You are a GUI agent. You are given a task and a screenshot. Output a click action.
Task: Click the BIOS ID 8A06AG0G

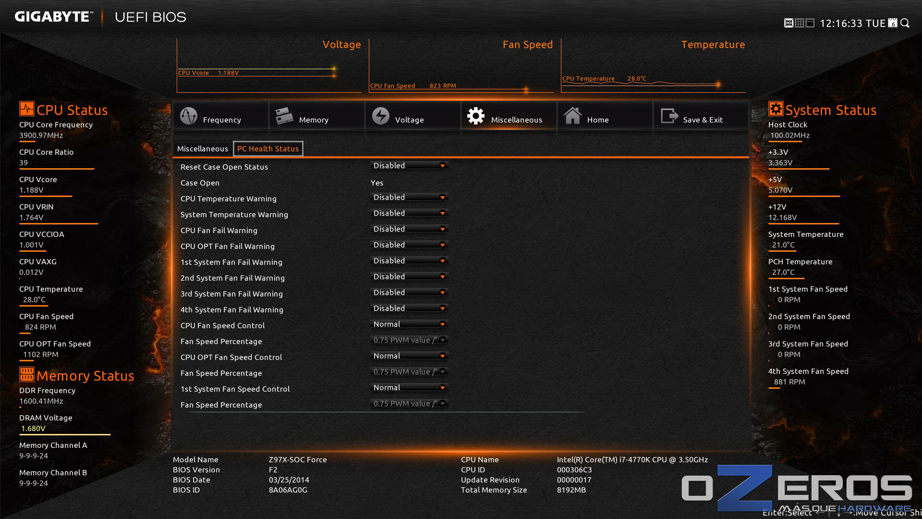288,490
